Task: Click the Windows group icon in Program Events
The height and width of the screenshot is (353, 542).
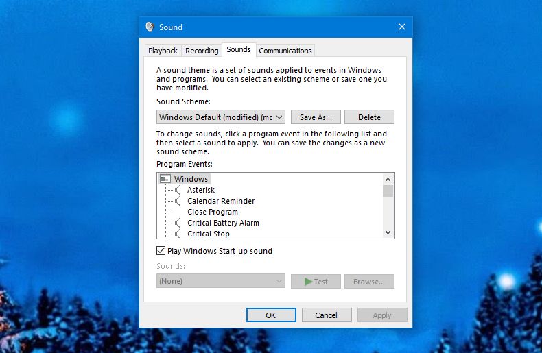Action: click(x=165, y=179)
